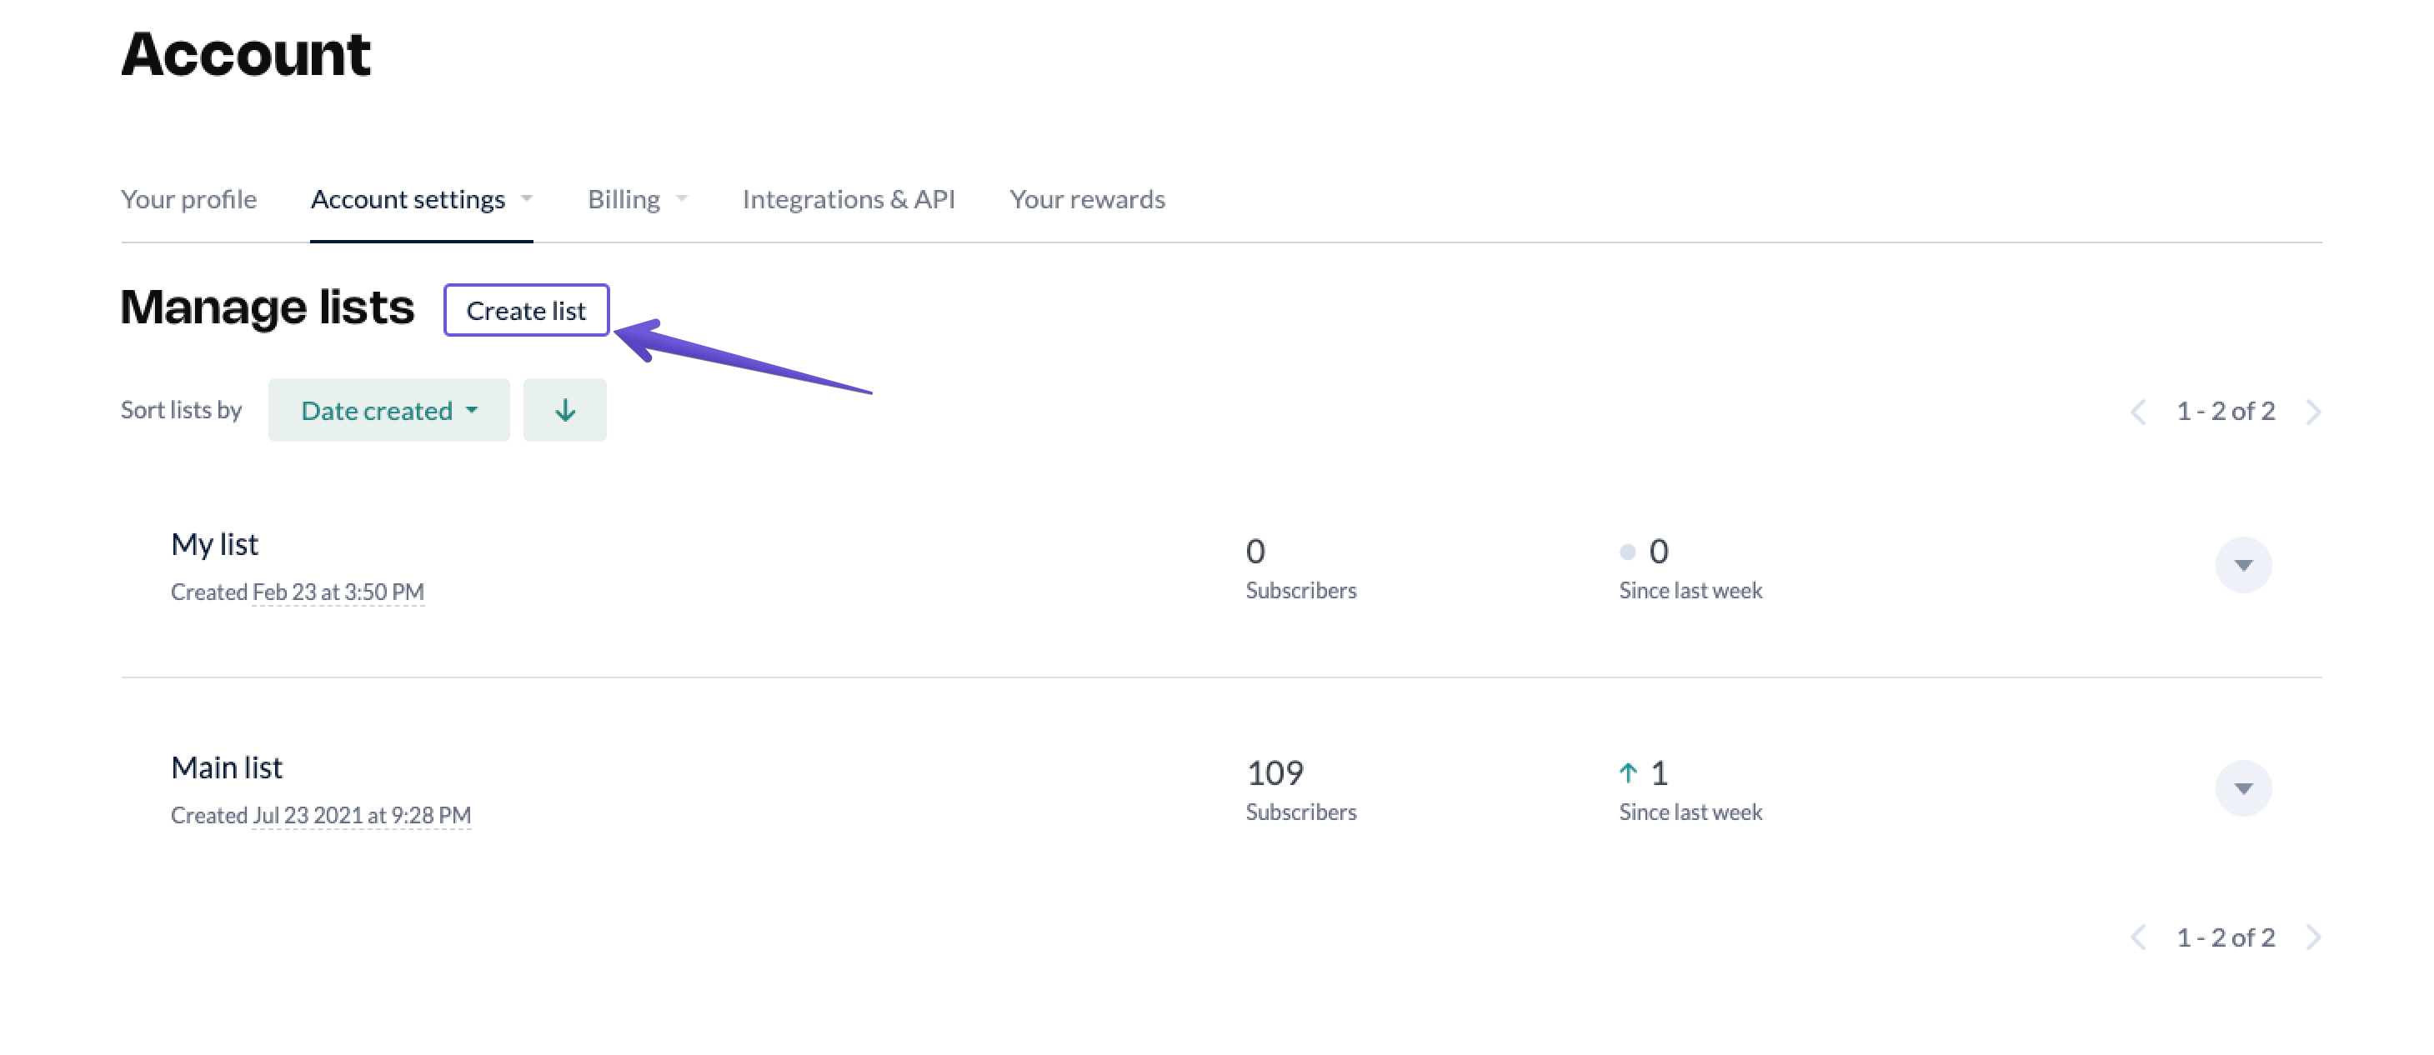
Task: Click the descending sort arrow button
Action: click(x=564, y=410)
